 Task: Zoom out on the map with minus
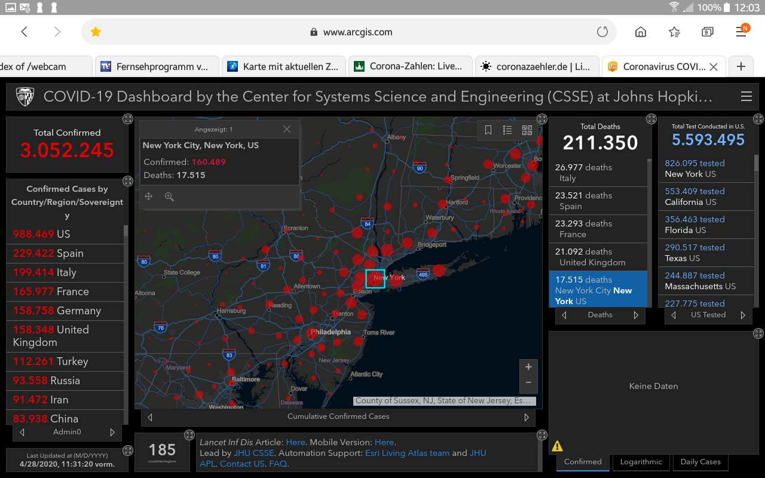[x=528, y=382]
